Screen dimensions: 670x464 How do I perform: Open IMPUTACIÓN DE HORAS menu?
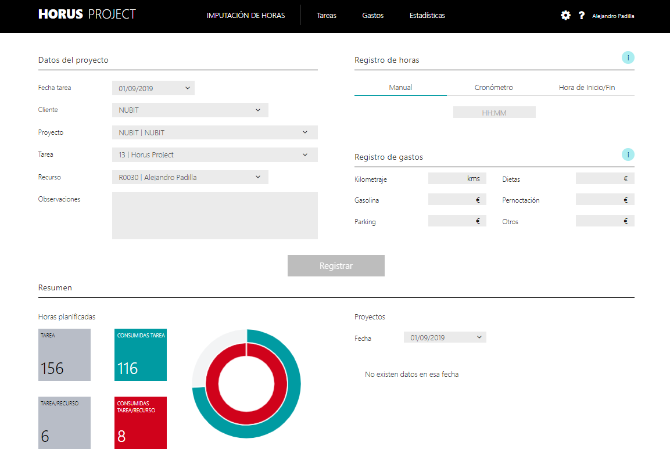246,16
